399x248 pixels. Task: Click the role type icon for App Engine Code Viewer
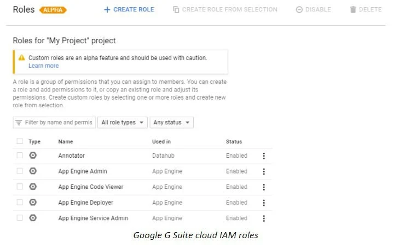coord(33,187)
